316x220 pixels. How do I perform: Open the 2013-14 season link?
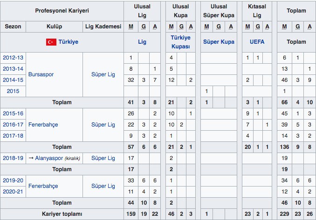click(13, 69)
